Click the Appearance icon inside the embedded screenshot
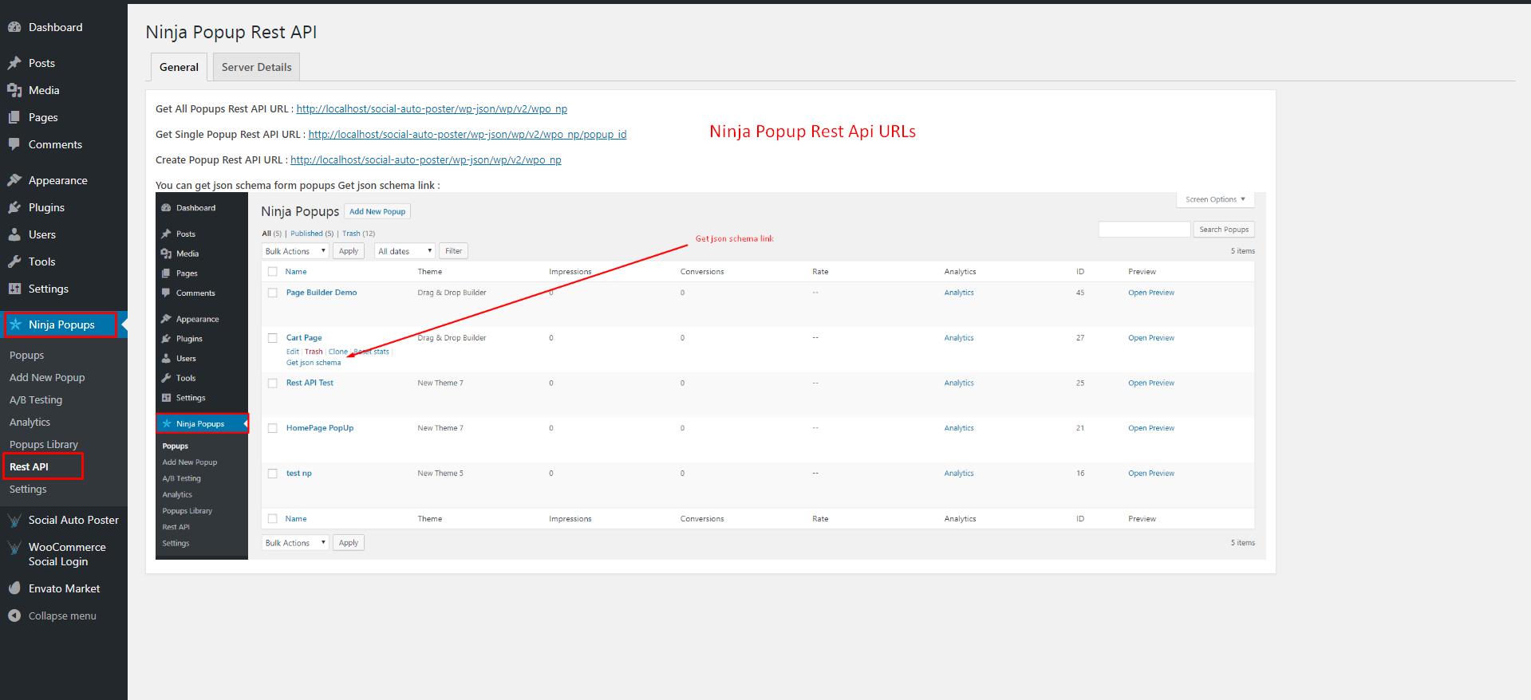Image resolution: width=1531 pixels, height=700 pixels. coord(166,319)
